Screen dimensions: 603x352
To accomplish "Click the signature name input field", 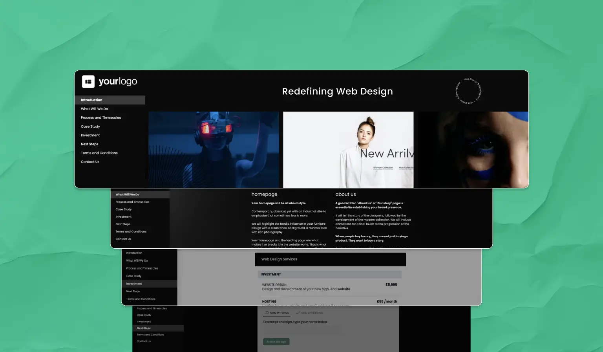I will tap(302, 330).
